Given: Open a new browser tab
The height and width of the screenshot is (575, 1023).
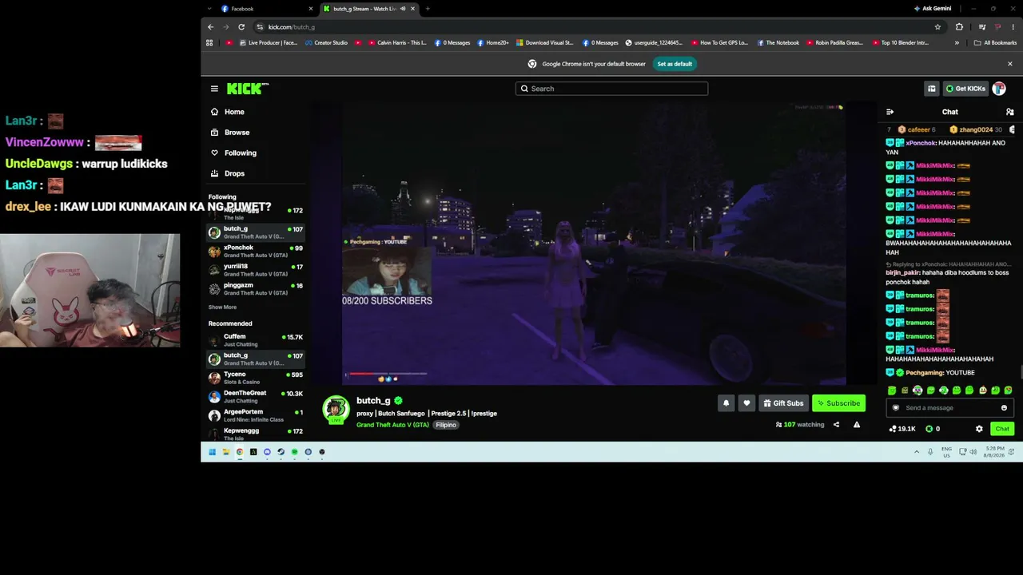Looking at the screenshot, I should pyautogui.click(x=428, y=9).
